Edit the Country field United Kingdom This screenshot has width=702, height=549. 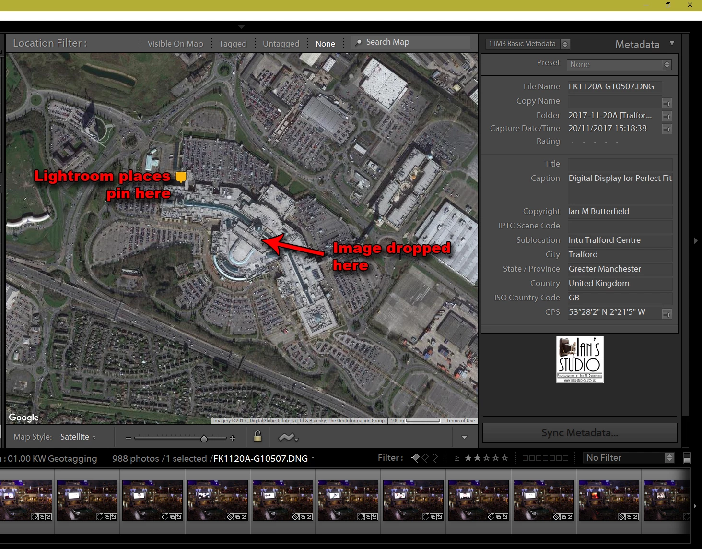coord(620,284)
